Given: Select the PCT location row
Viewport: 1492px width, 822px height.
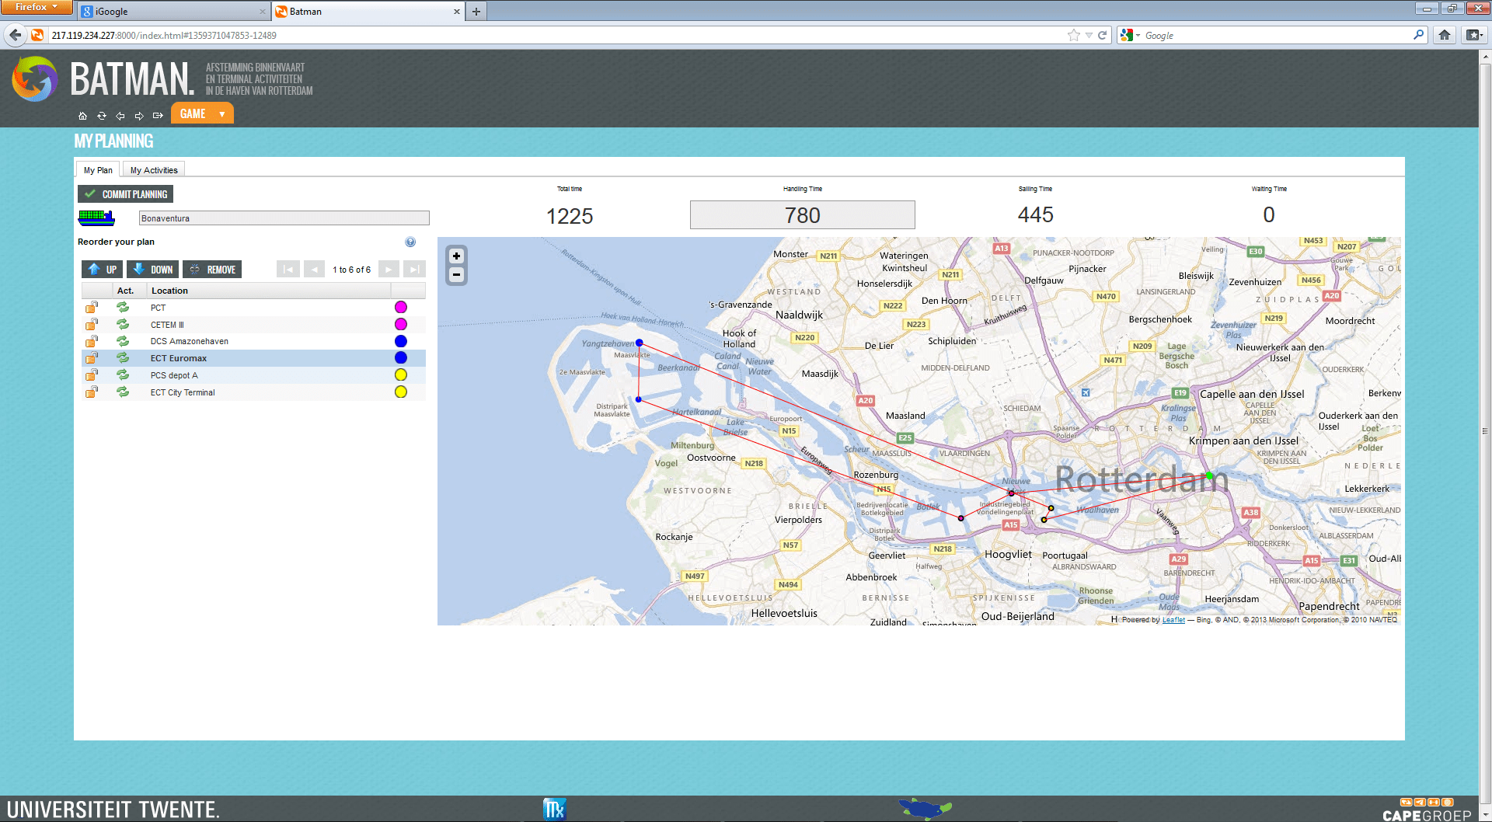Looking at the screenshot, I should coord(253,308).
